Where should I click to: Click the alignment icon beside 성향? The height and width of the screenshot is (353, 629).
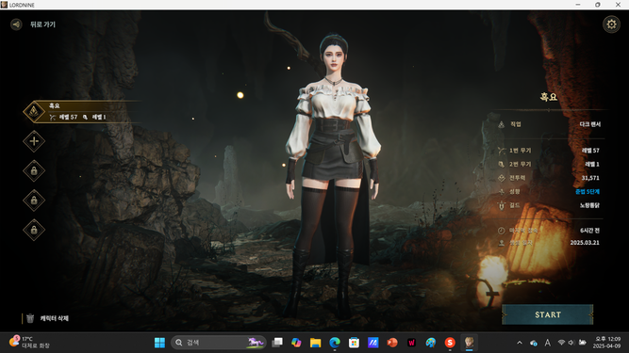502,192
